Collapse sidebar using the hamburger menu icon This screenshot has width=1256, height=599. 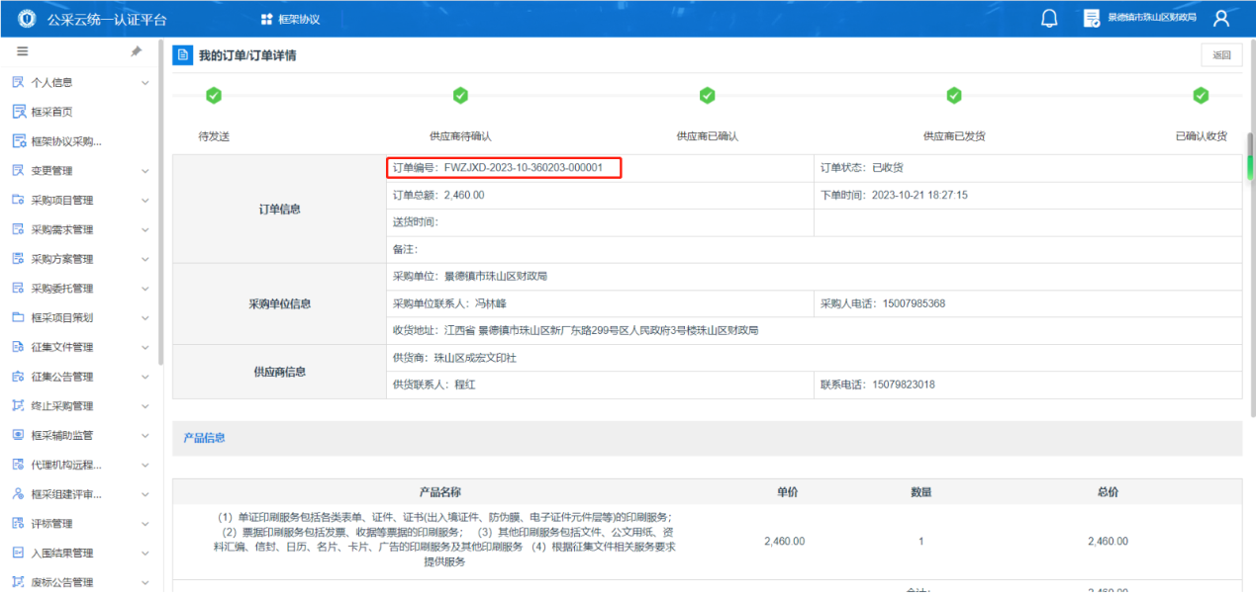click(22, 51)
